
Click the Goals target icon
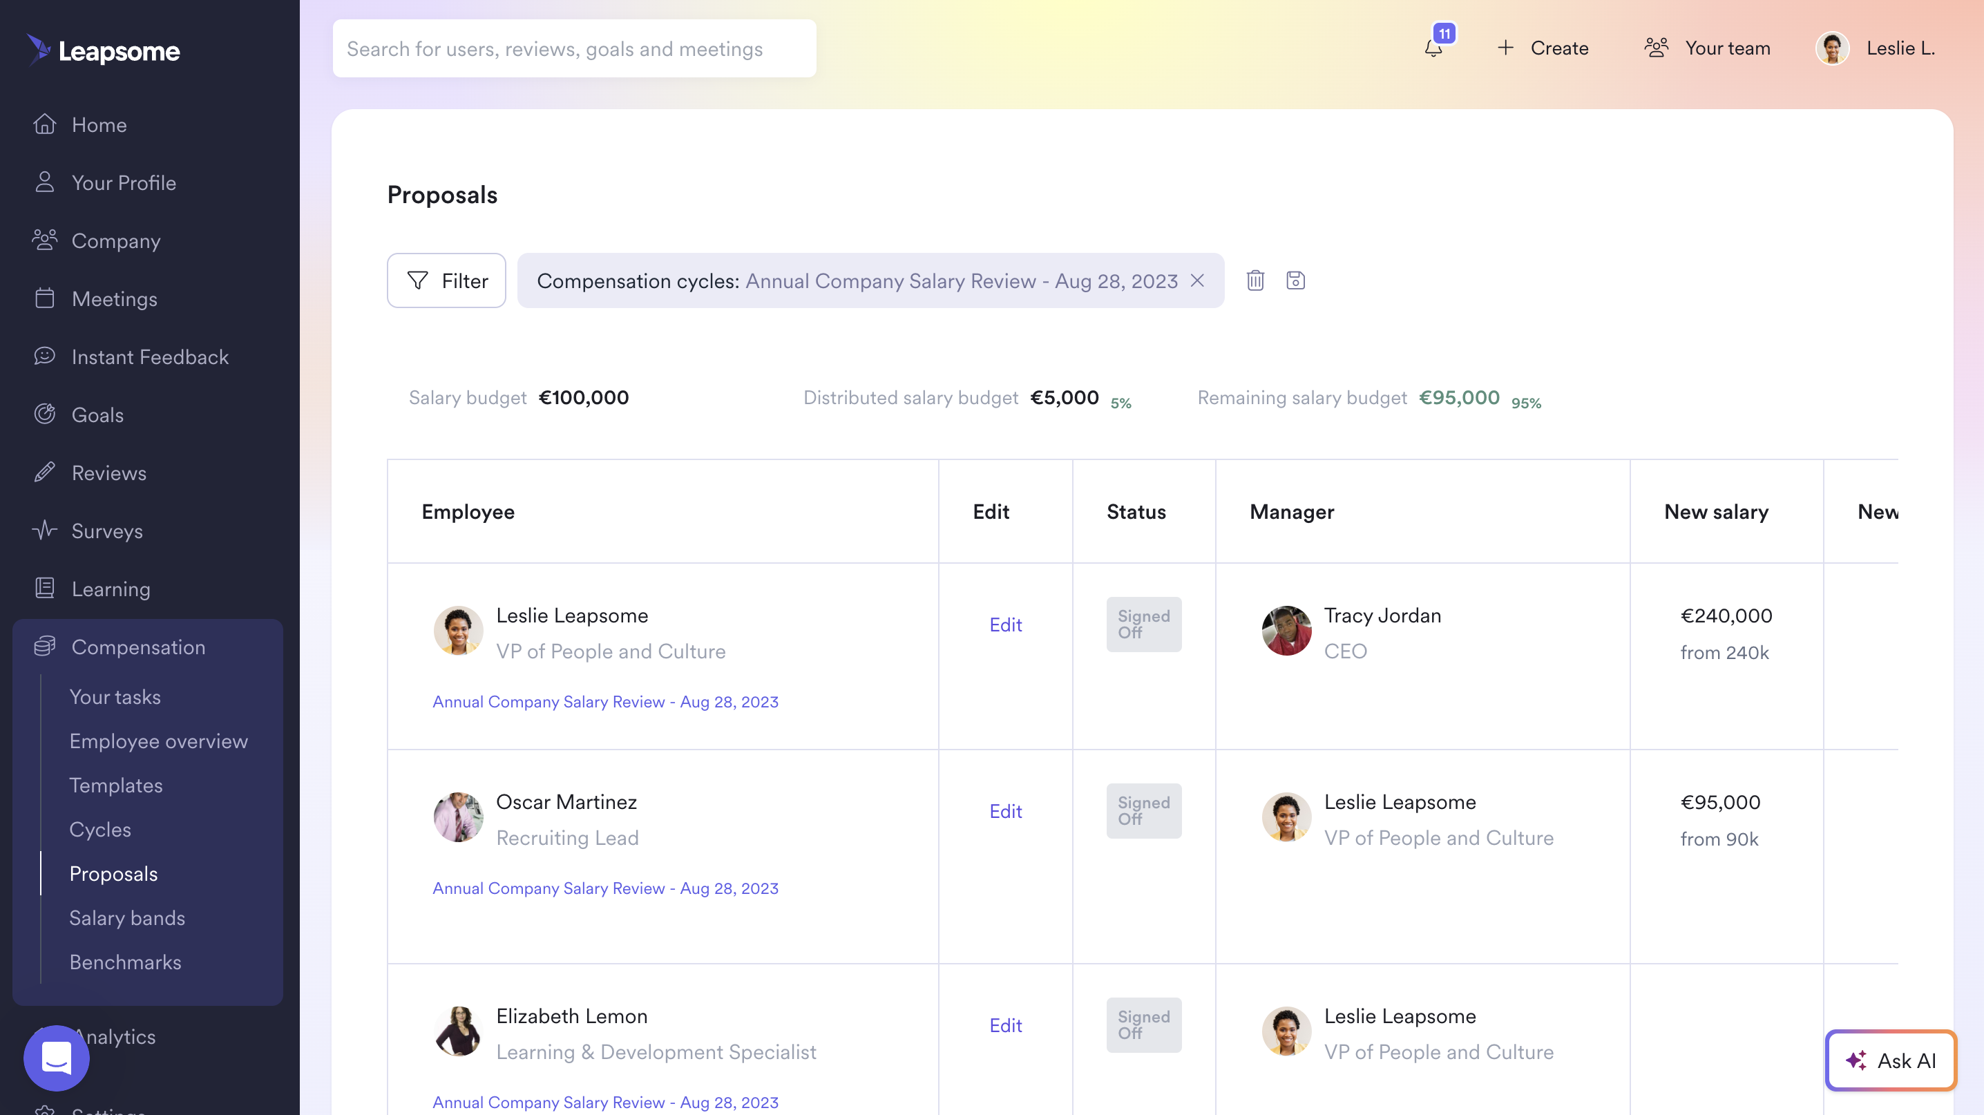[45, 414]
